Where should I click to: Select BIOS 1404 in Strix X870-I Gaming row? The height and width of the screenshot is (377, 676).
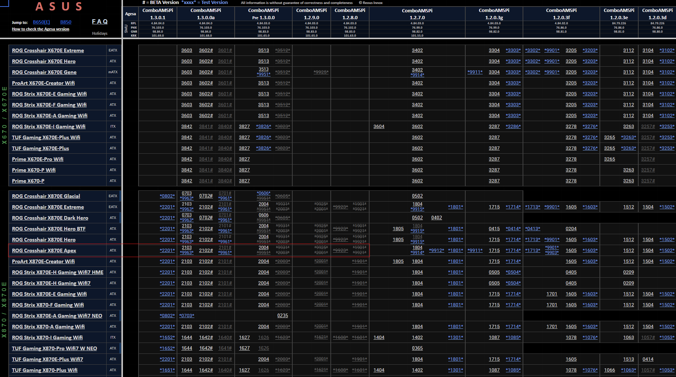(379, 337)
